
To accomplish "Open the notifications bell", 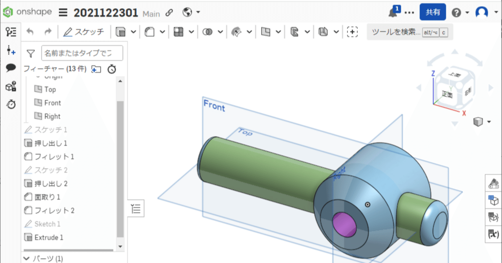I will [x=393, y=13].
